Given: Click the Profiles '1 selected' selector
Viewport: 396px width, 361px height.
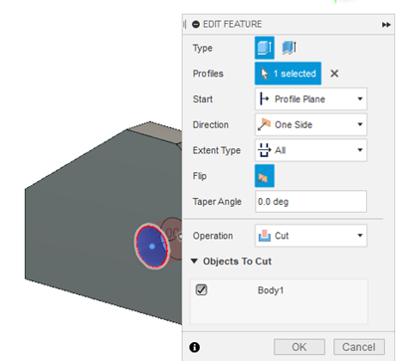Looking at the screenshot, I should [x=288, y=74].
